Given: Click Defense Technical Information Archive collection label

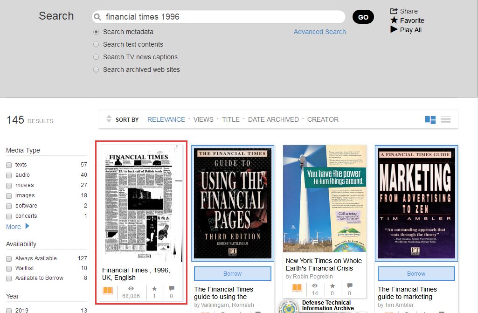Looking at the screenshot, I should (328, 306).
